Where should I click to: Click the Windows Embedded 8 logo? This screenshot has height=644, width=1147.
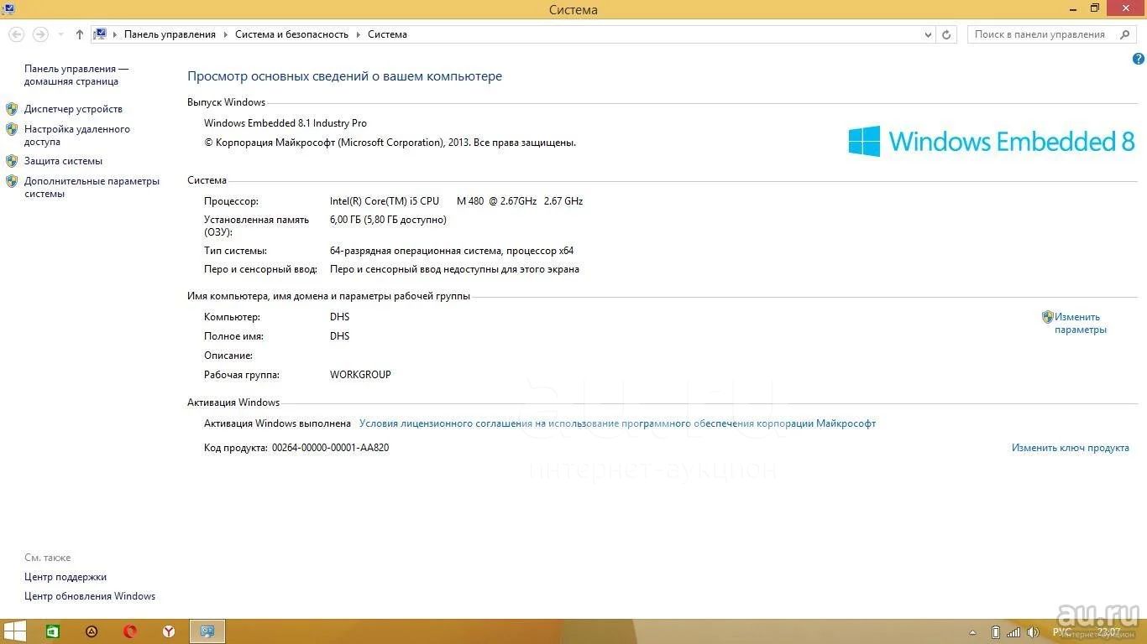click(x=992, y=141)
